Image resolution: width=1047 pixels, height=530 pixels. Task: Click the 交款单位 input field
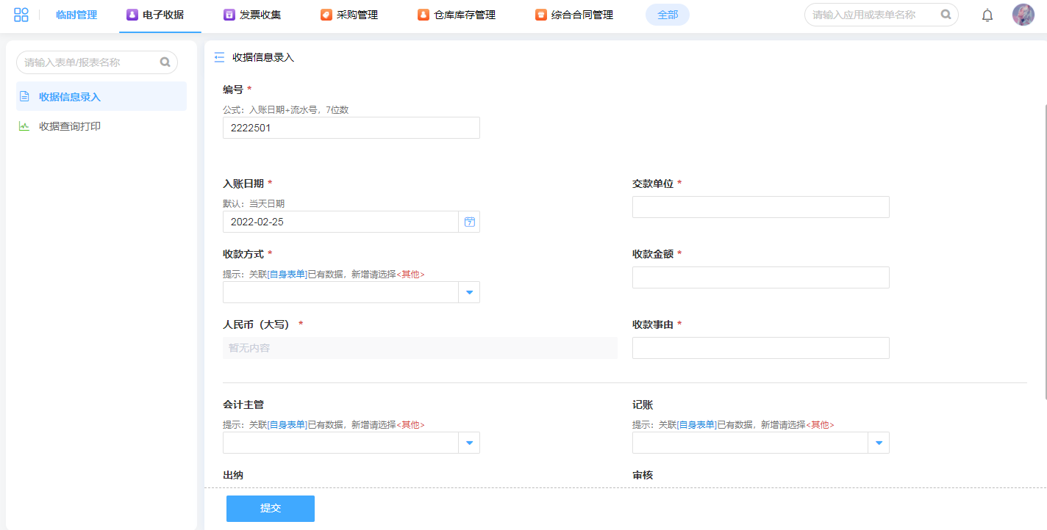click(x=760, y=207)
